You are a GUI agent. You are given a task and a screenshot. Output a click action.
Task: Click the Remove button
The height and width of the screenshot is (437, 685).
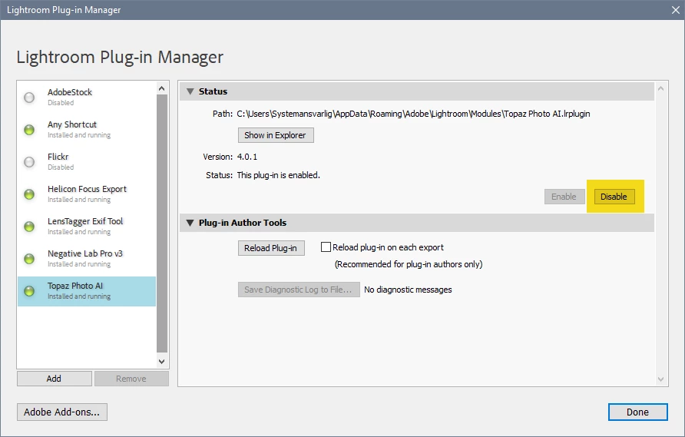[131, 379]
